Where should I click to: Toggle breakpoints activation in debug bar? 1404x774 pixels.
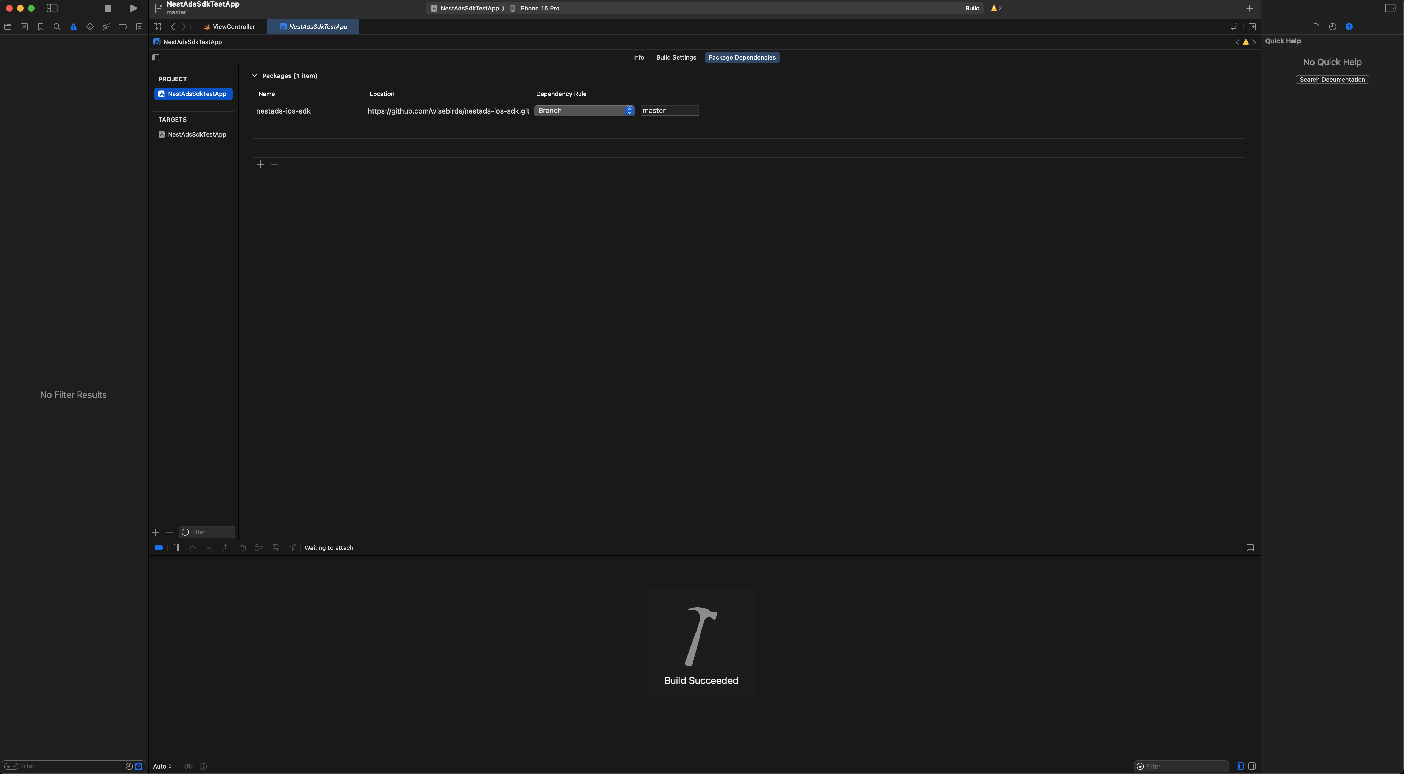(159, 548)
